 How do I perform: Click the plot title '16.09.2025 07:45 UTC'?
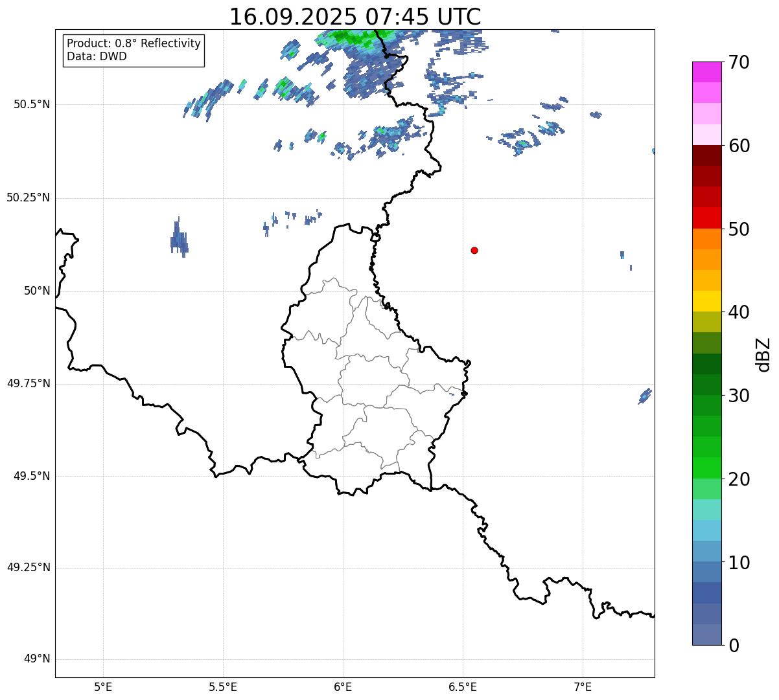pos(355,16)
